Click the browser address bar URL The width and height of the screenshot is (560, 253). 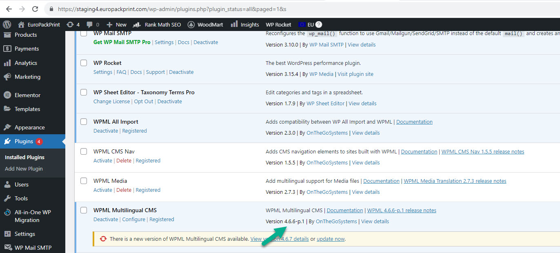point(172,9)
